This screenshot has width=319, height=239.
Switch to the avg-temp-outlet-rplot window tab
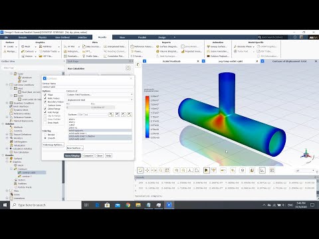pyautogui.click(x=231, y=61)
